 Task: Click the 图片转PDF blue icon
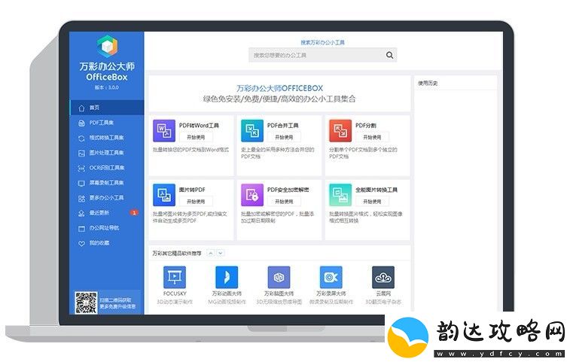pyautogui.click(x=163, y=195)
